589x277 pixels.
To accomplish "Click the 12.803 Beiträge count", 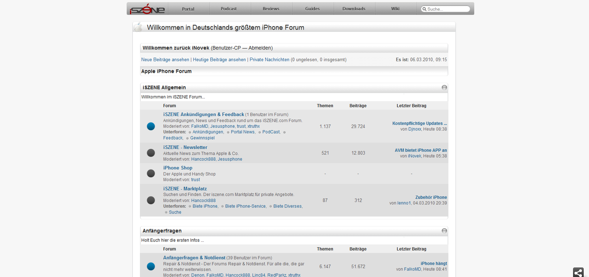I will pyautogui.click(x=358, y=153).
